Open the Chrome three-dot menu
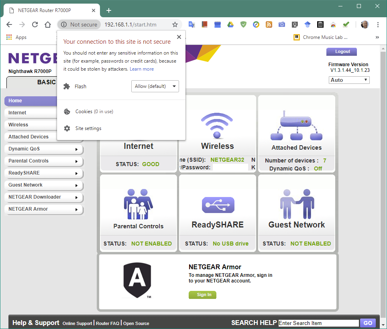387x329 pixels. pyautogui.click(x=378, y=24)
